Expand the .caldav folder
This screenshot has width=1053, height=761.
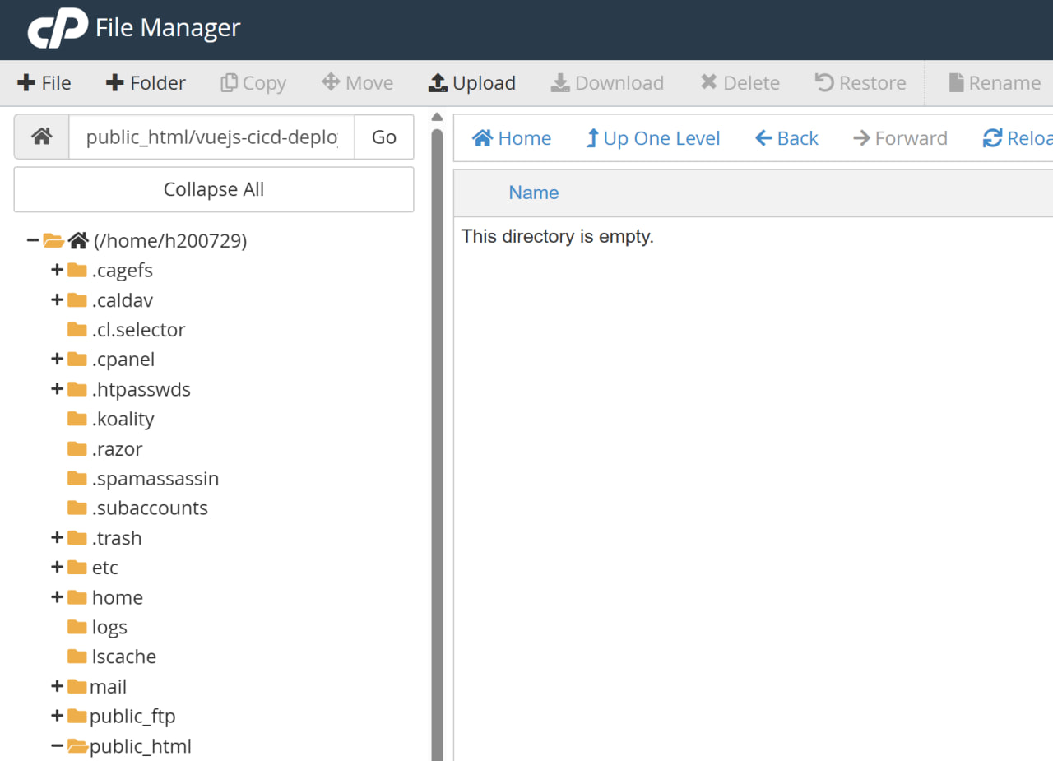57,299
